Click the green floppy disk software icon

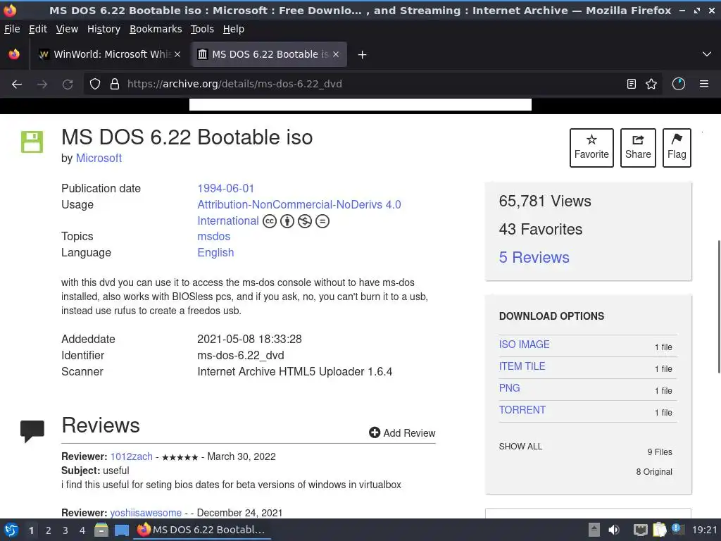(32, 142)
